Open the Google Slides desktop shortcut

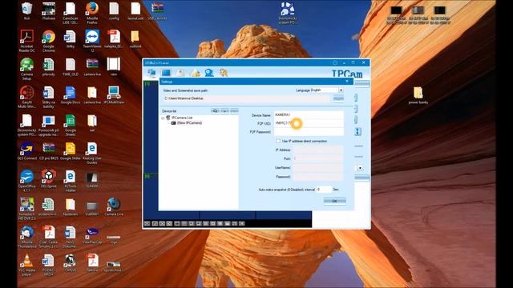click(70, 151)
